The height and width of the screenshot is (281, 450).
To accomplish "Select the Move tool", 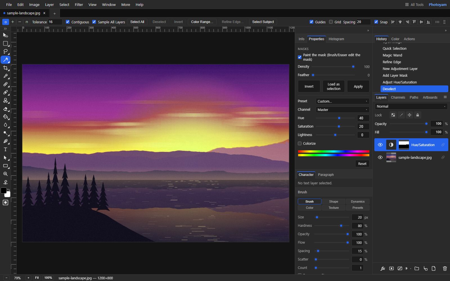I will (5, 35).
